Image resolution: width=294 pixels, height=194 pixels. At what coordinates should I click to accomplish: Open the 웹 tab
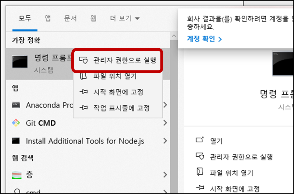(93, 18)
